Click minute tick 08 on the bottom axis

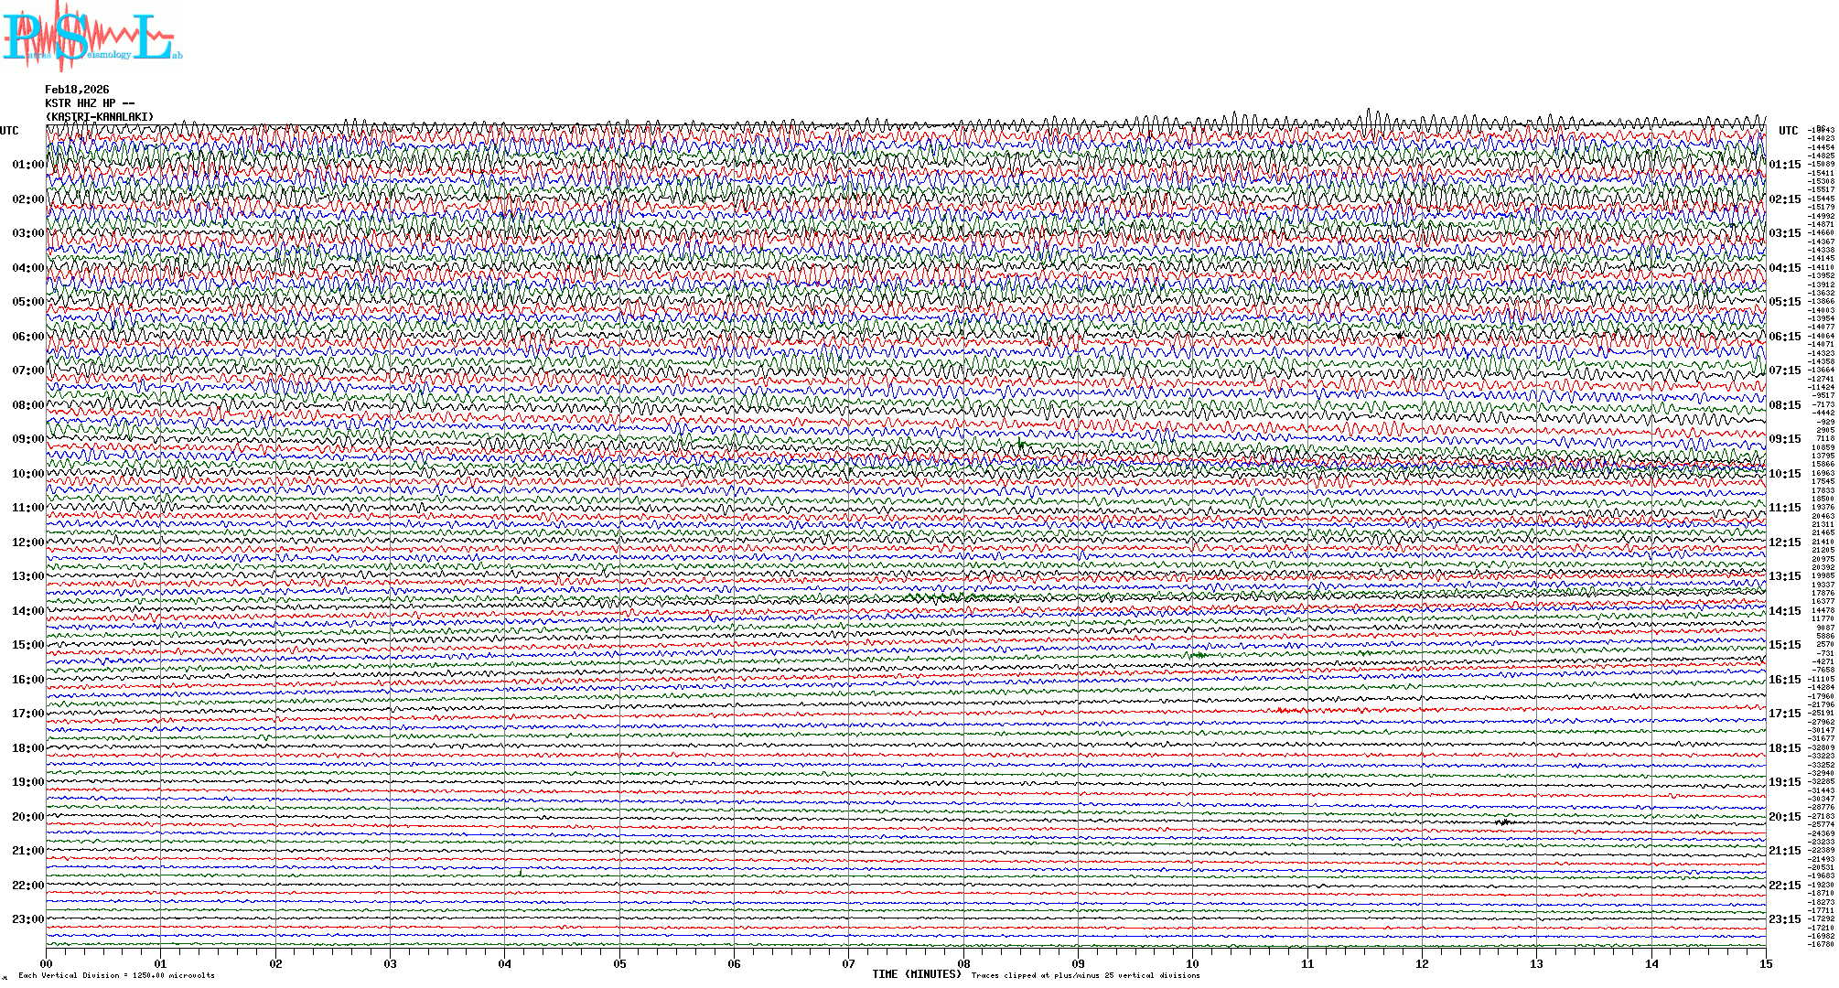pyautogui.click(x=963, y=964)
